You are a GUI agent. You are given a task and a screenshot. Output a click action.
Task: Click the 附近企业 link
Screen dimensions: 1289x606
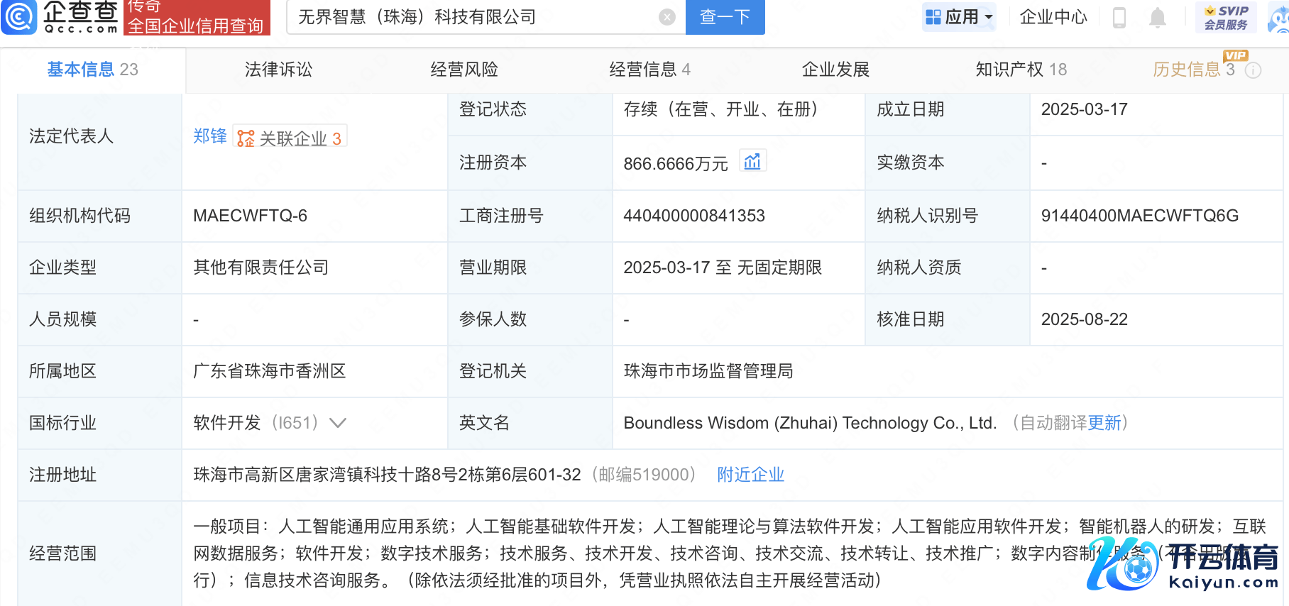[x=750, y=475]
